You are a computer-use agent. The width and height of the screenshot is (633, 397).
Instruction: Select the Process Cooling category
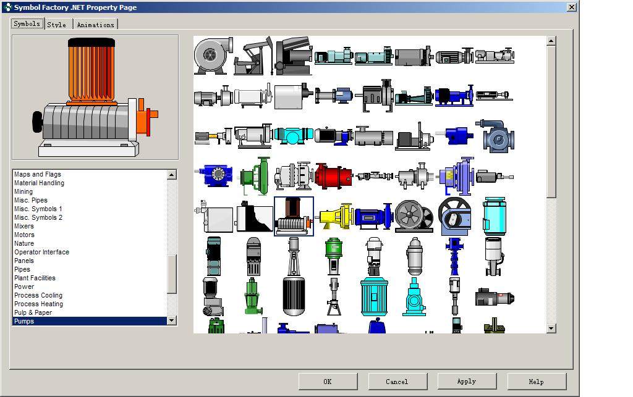pyautogui.click(x=38, y=295)
